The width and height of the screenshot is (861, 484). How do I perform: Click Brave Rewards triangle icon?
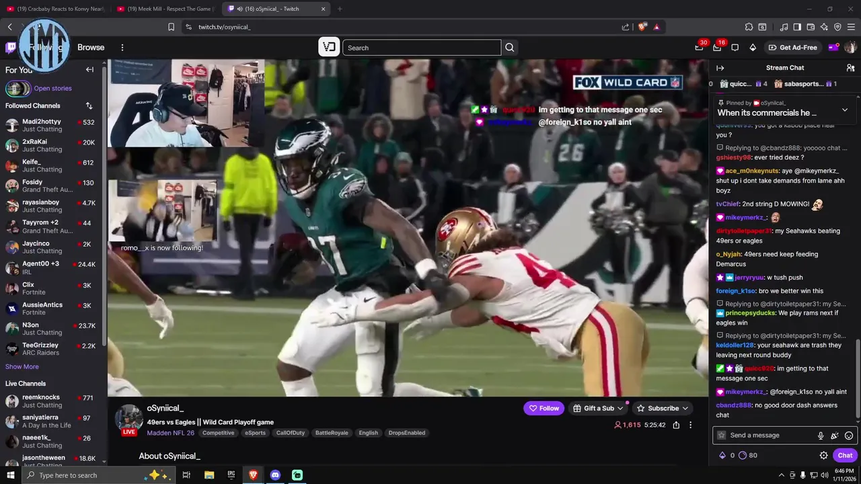[657, 27]
